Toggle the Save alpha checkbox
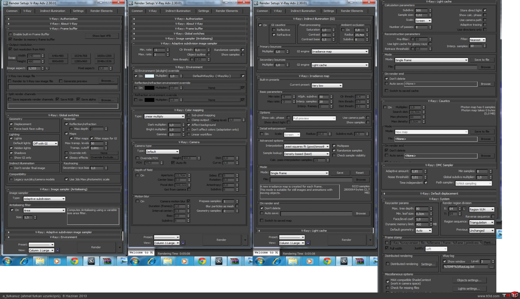This screenshot has width=520, height=299. (x=78, y=99)
